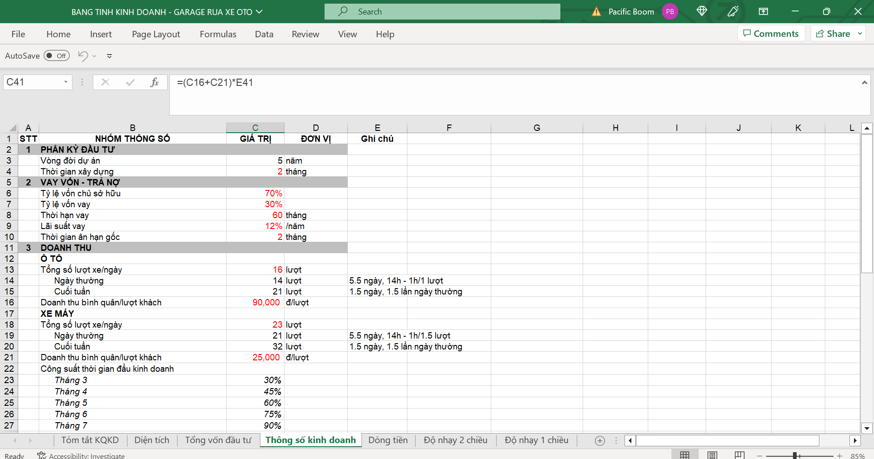The width and height of the screenshot is (874, 459).
Task: Open Customize Quick Access Toolbar dropdown
Action: 109,56
